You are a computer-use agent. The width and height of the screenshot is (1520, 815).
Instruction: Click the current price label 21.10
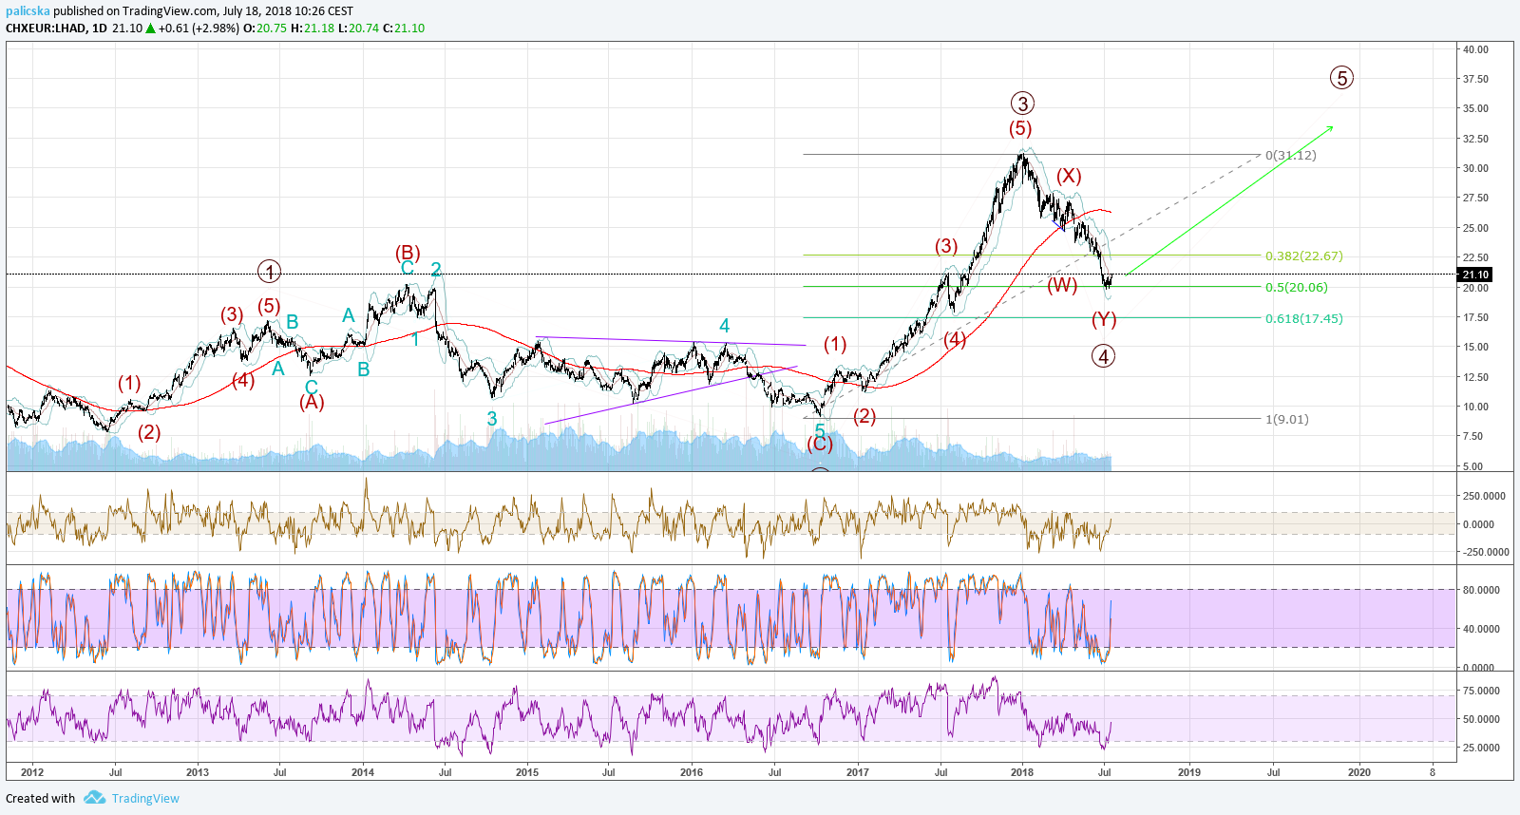click(x=1475, y=275)
